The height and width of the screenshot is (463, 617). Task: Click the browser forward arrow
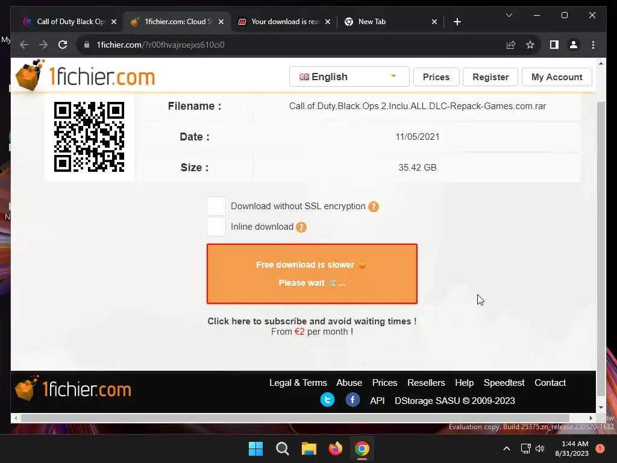(43, 45)
